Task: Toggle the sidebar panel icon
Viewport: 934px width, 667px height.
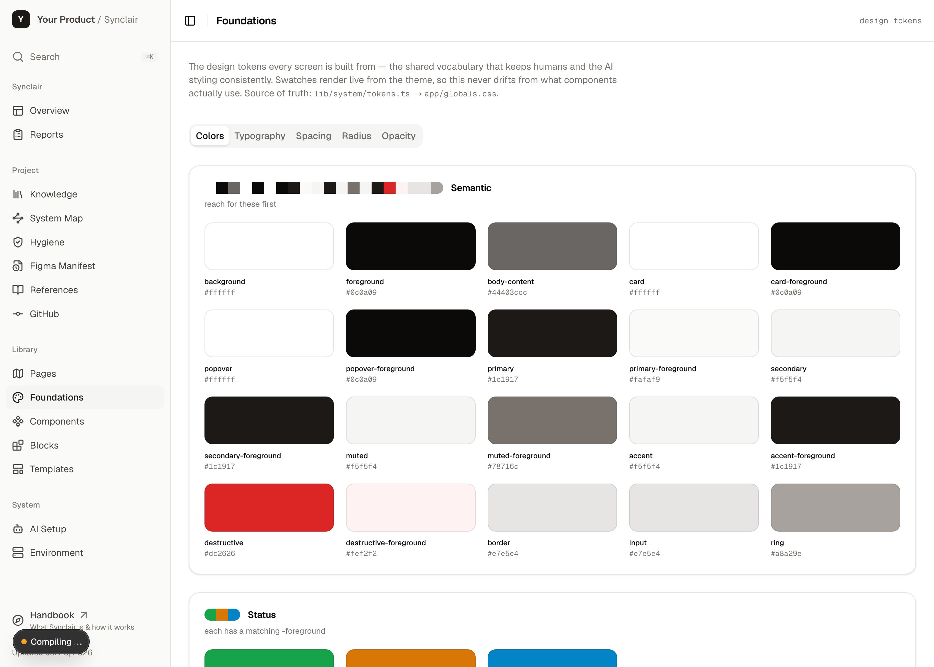Action: pos(190,21)
